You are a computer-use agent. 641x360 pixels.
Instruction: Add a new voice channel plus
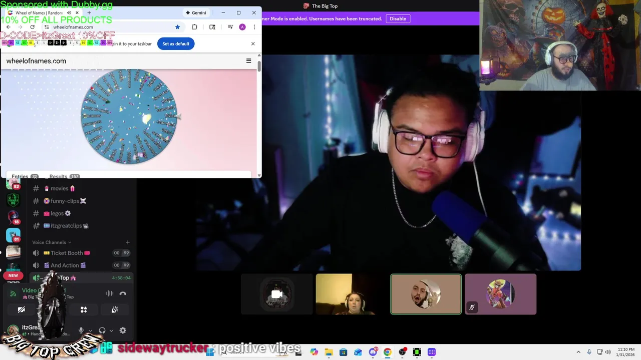click(x=128, y=242)
